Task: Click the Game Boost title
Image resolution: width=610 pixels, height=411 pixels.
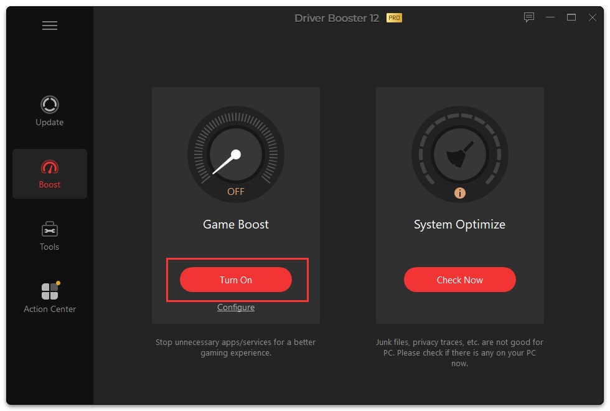Action: coord(236,224)
